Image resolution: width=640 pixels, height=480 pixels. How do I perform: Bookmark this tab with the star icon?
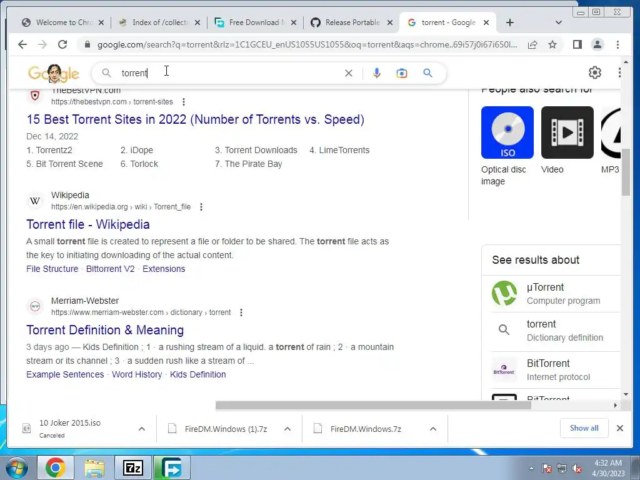[x=552, y=44]
